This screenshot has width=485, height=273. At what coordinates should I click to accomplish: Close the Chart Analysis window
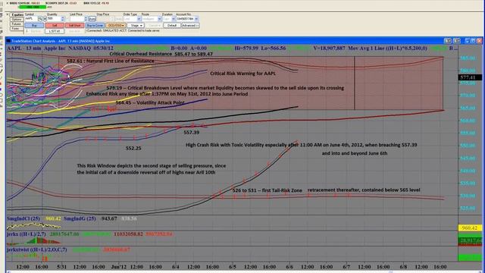480,41
